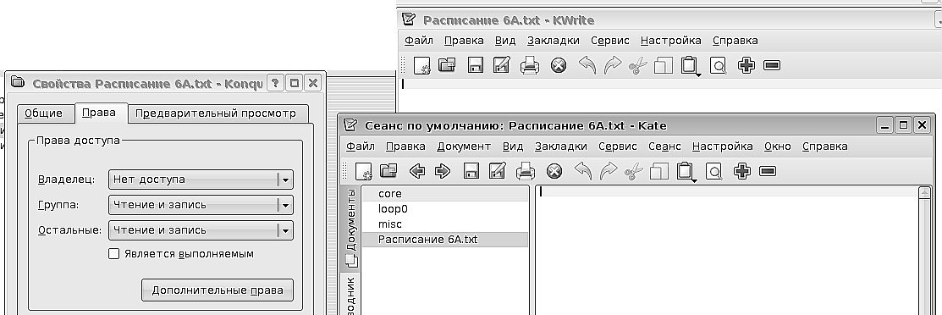942x315 pixels.
Task: Click Paste clipboard icon in KWrite toolbar
Action: click(690, 65)
